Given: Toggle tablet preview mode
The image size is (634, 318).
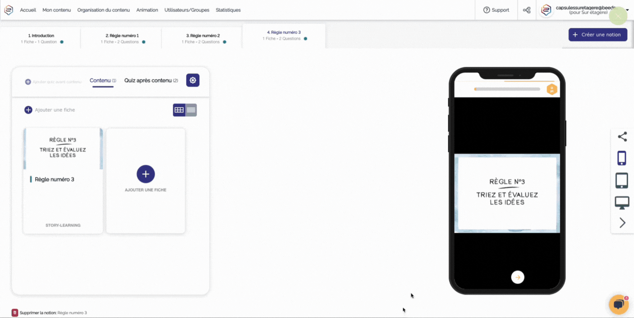Looking at the screenshot, I should [622, 180].
